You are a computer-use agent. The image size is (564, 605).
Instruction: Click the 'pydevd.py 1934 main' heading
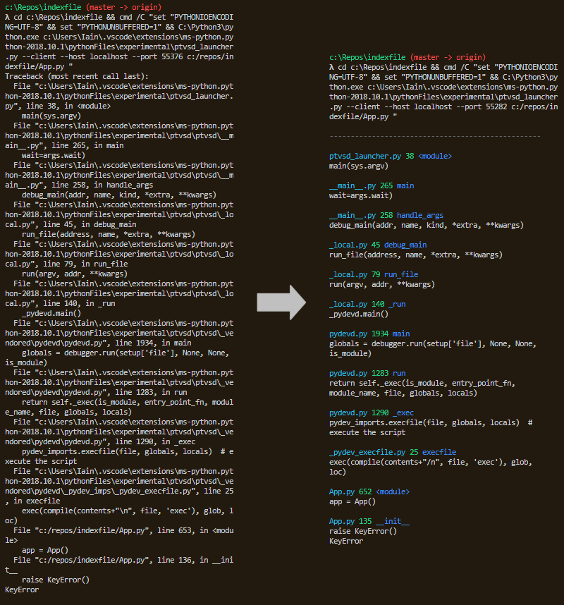[x=369, y=334]
